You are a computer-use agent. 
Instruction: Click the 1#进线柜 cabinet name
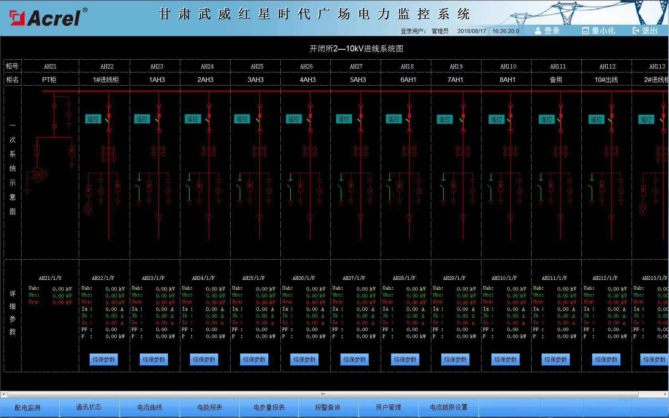click(x=106, y=80)
